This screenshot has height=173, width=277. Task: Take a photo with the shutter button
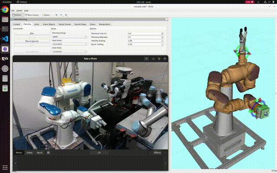coord(99,153)
